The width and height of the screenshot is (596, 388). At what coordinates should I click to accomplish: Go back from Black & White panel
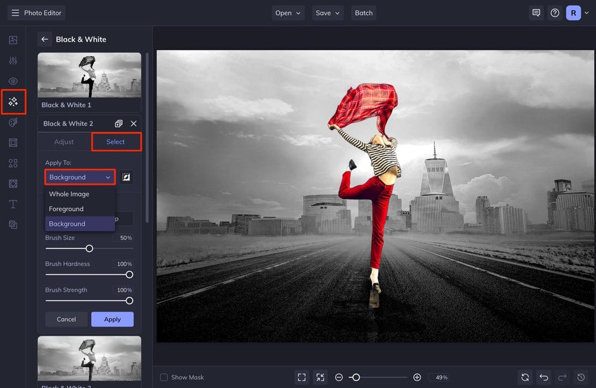pos(44,39)
